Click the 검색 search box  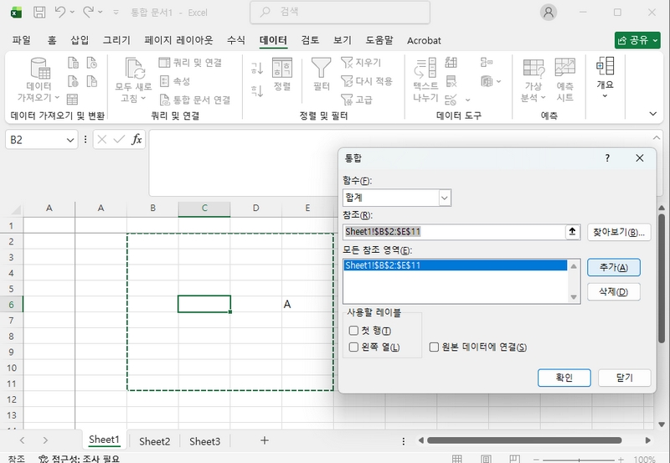click(340, 12)
